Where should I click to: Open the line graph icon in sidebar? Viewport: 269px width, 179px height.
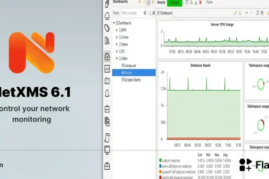coord(107,69)
